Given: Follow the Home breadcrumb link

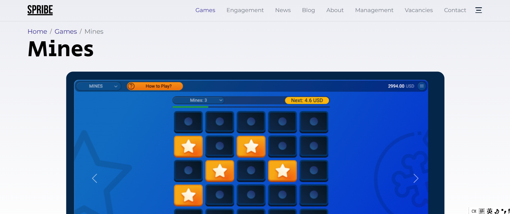Looking at the screenshot, I should (37, 31).
